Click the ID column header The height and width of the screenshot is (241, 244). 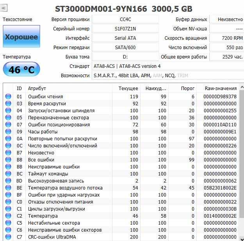pos(19,88)
